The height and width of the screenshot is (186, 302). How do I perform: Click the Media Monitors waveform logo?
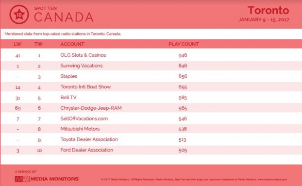click(x=22, y=179)
